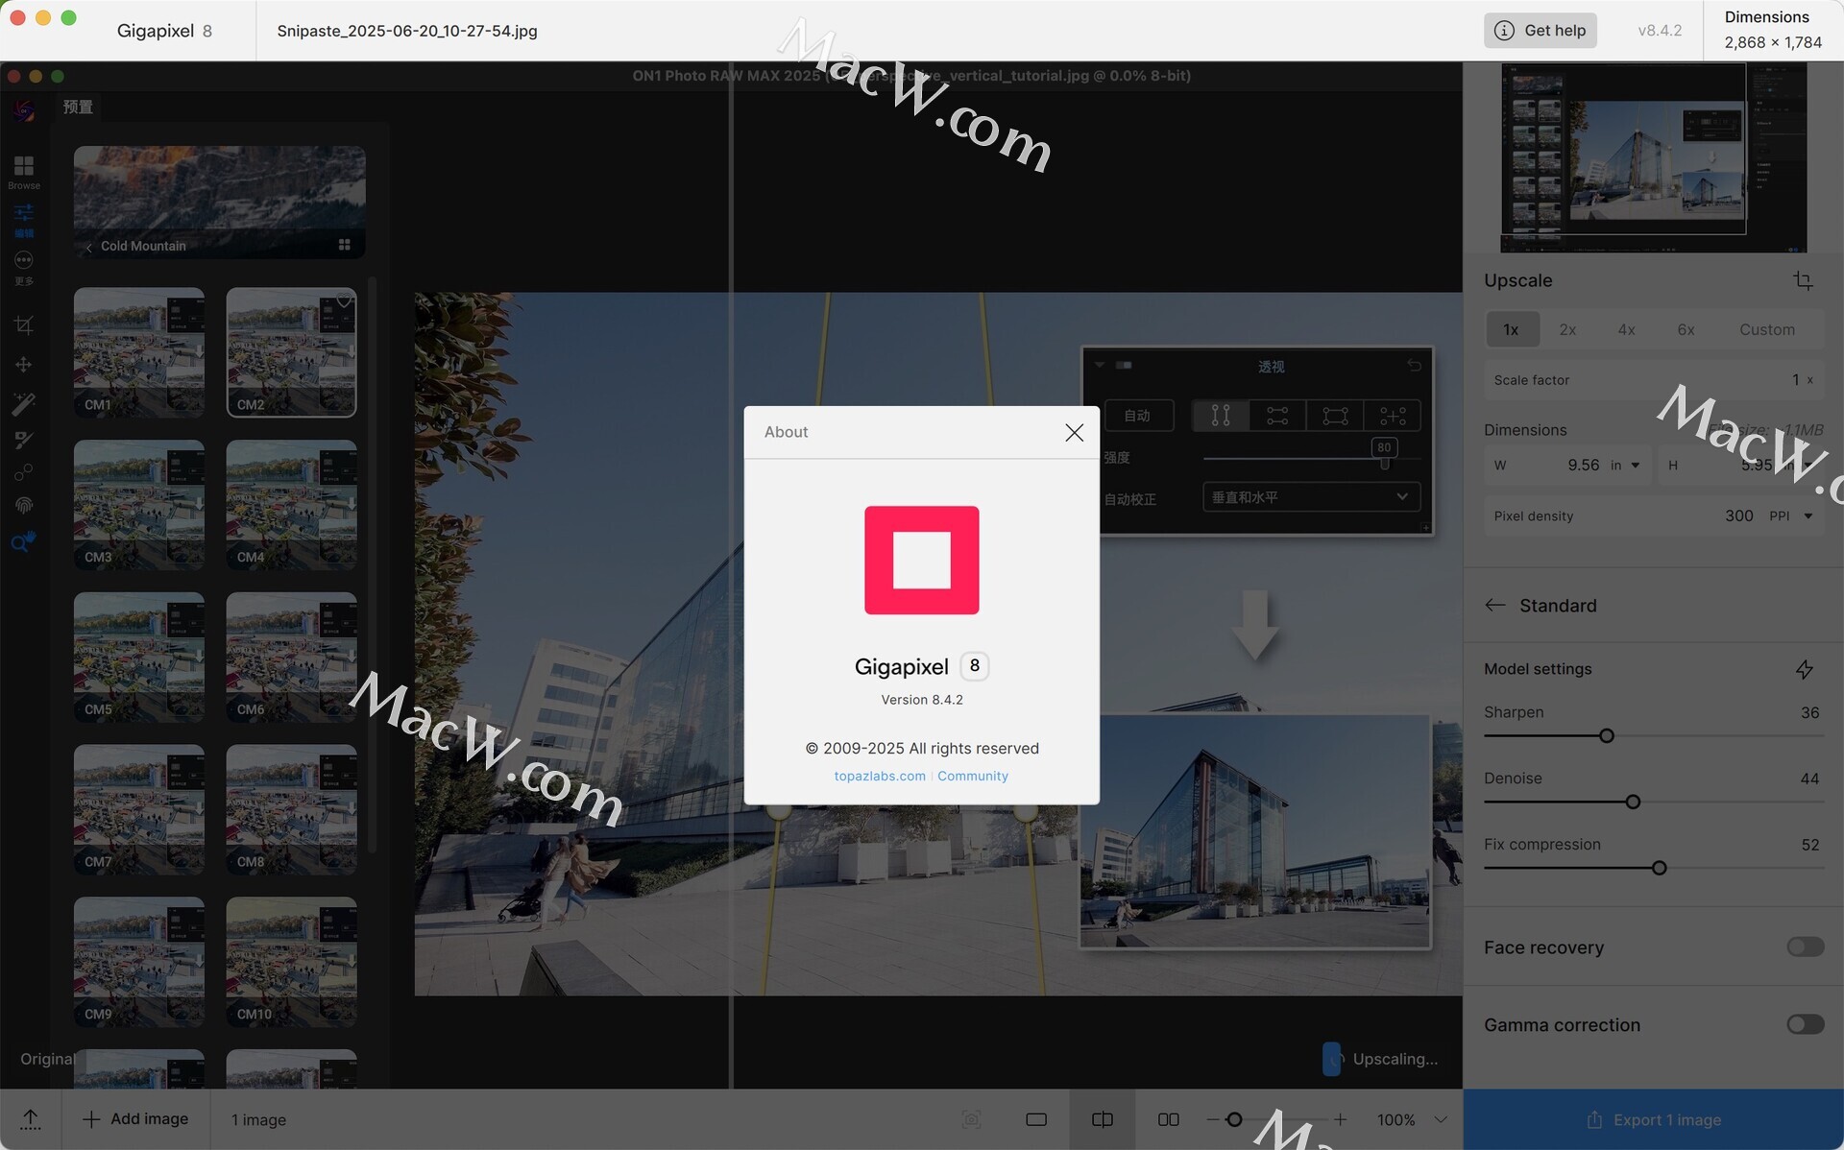Image resolution: width=1844 pixels, height=1150 pixels.
Task: Select the Custom upscale option
Action: [1767, 329]
